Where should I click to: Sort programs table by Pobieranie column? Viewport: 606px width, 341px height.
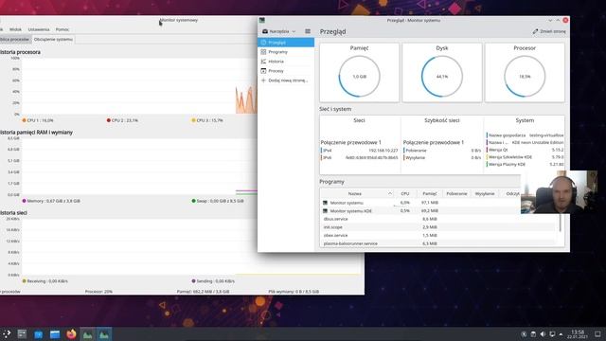(x=456, y=193)
